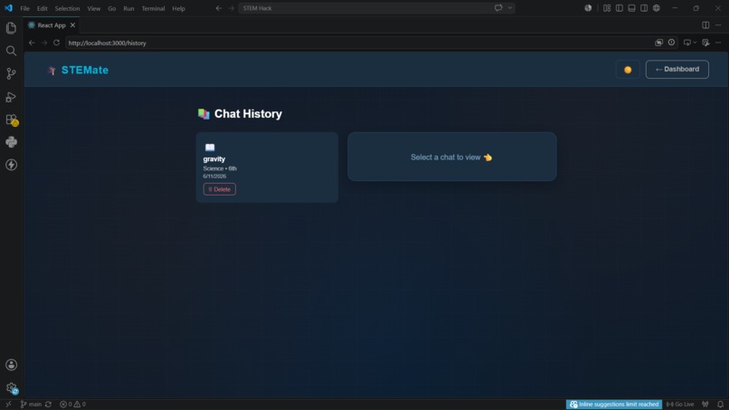729x410 pixels.
Task: Open the Accounts menu icon
Action: 11,365
